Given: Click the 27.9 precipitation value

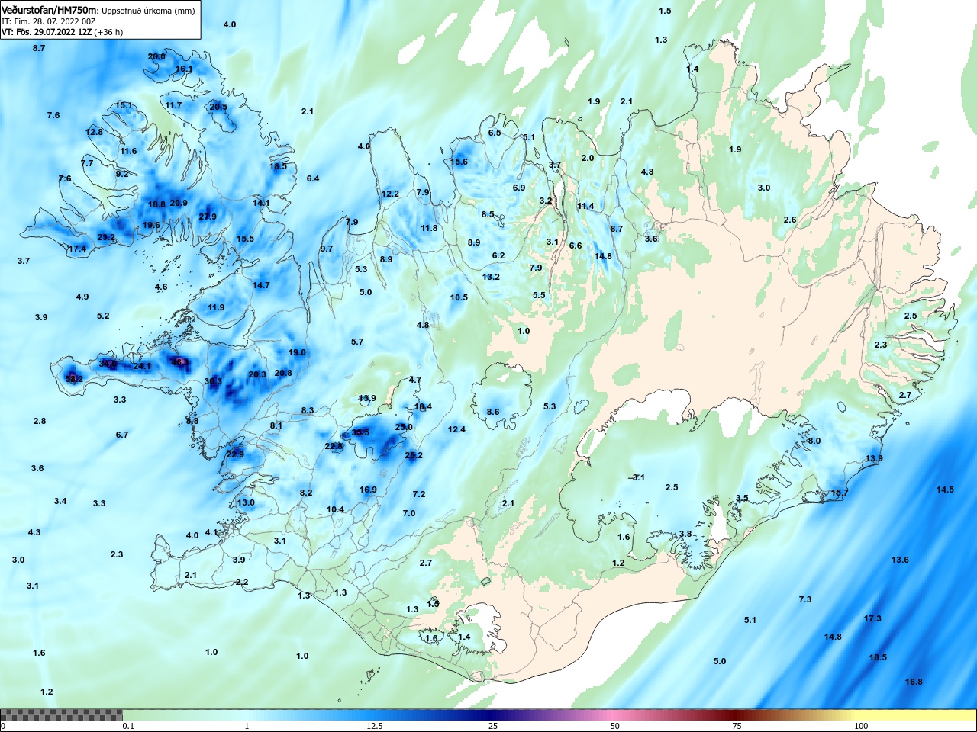Looking at the screenshot, I should 208,217.
